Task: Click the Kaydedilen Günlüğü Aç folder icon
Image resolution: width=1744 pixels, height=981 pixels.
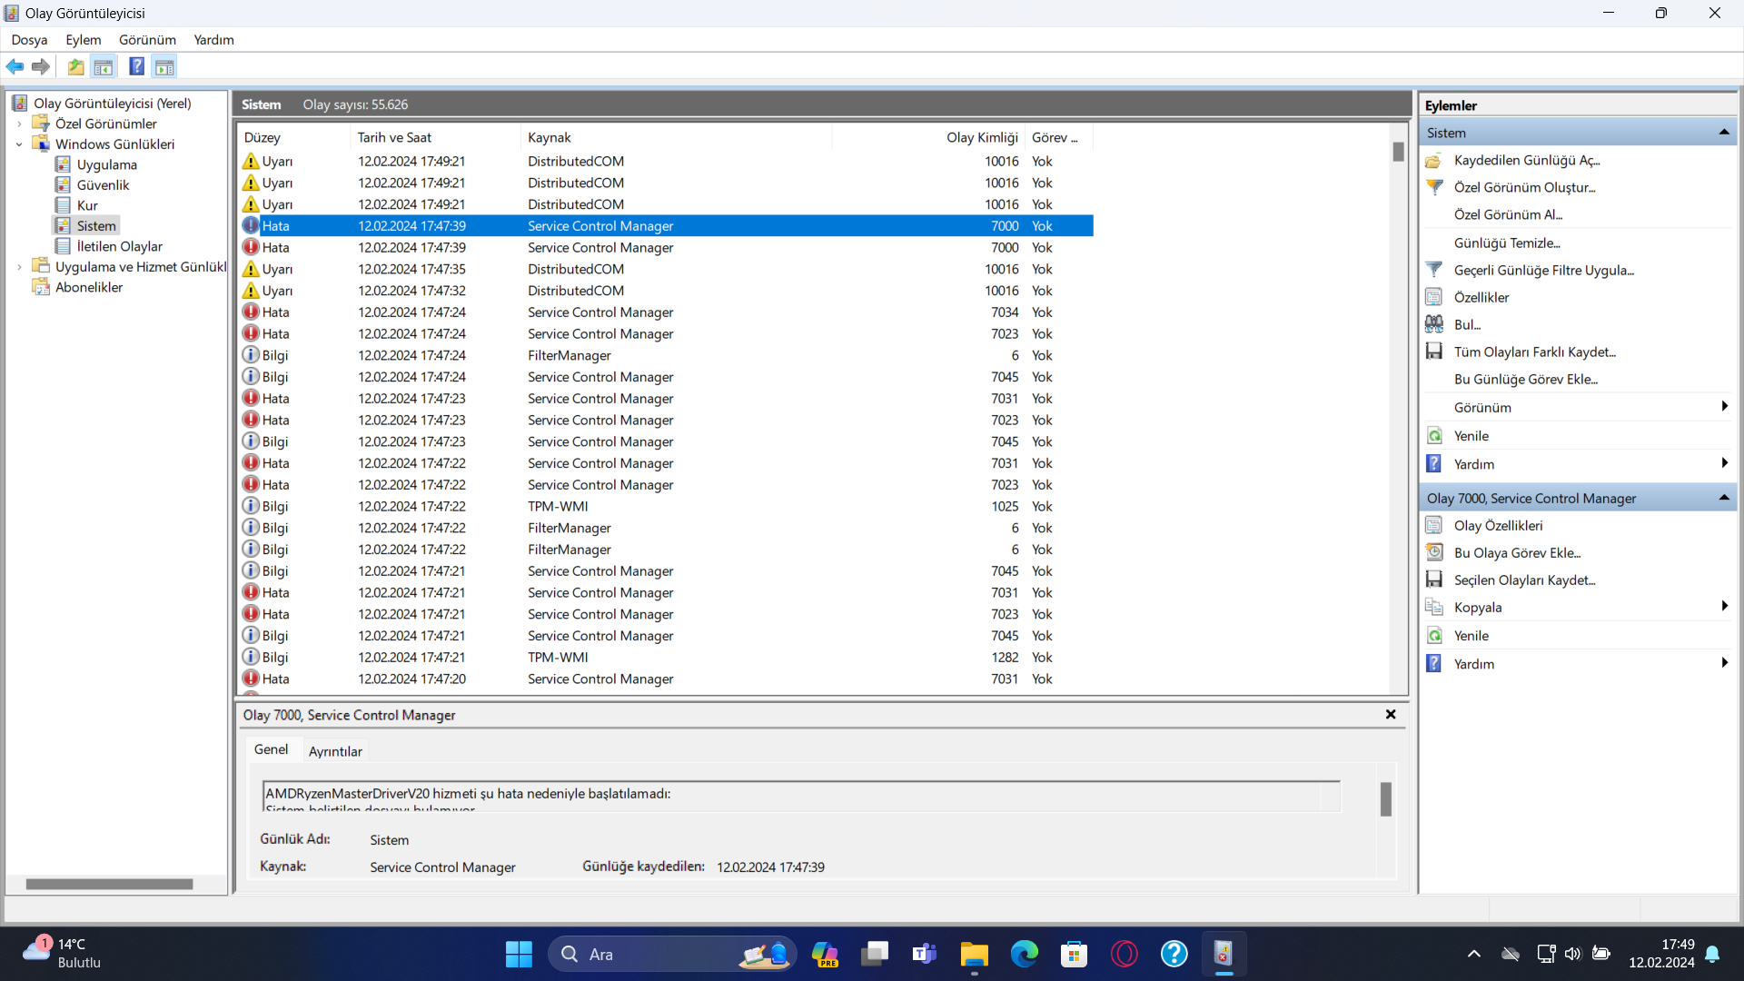Action: pyautogui.click(x=1434, y=160)
